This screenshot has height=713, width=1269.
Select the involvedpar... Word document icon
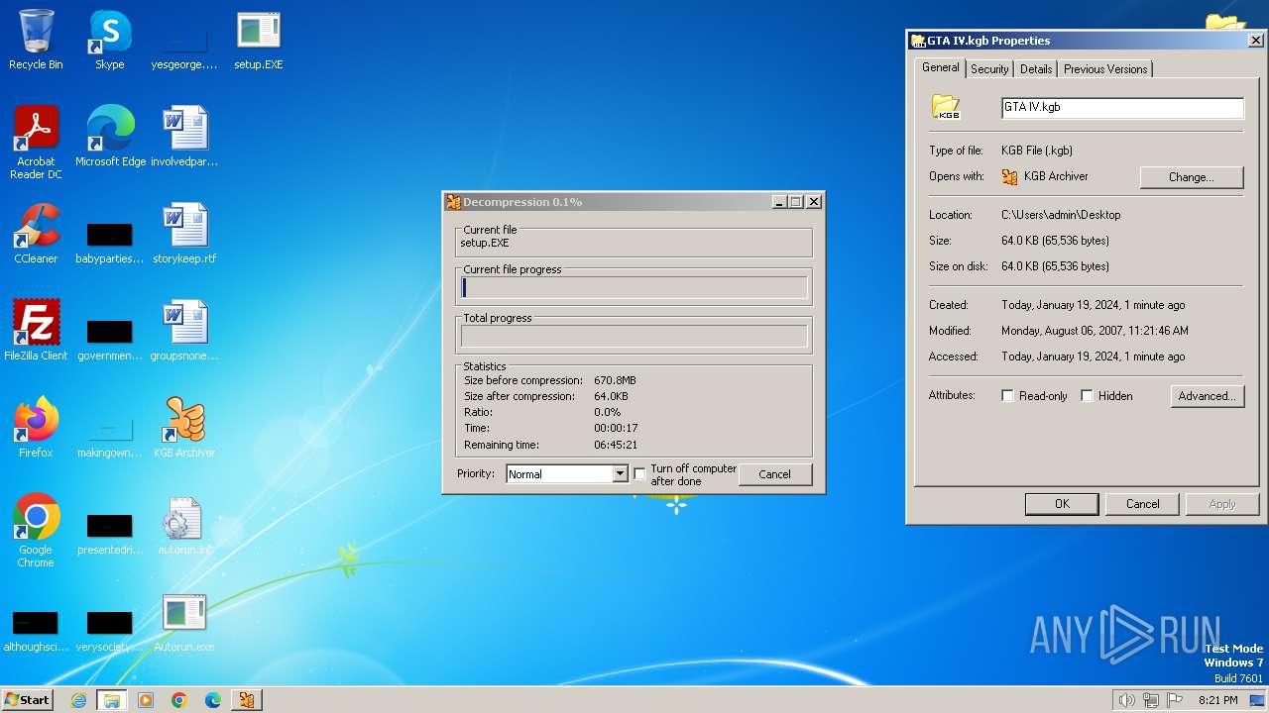click(184, 137)
